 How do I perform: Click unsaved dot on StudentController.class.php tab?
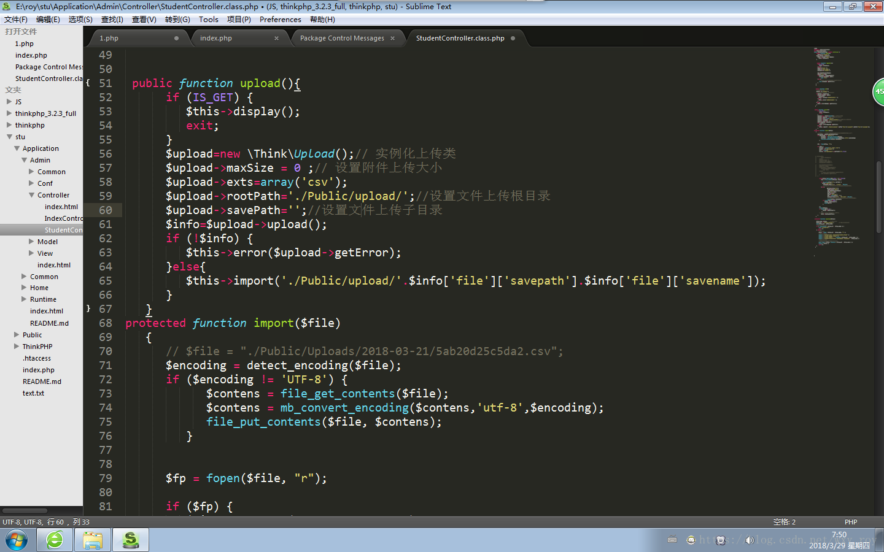tap(513, 38)
